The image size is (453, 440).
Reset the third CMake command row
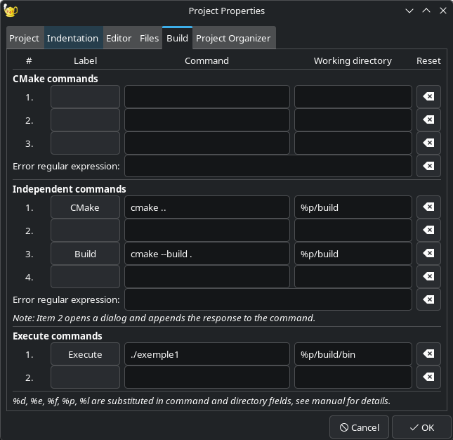point(428,143)
